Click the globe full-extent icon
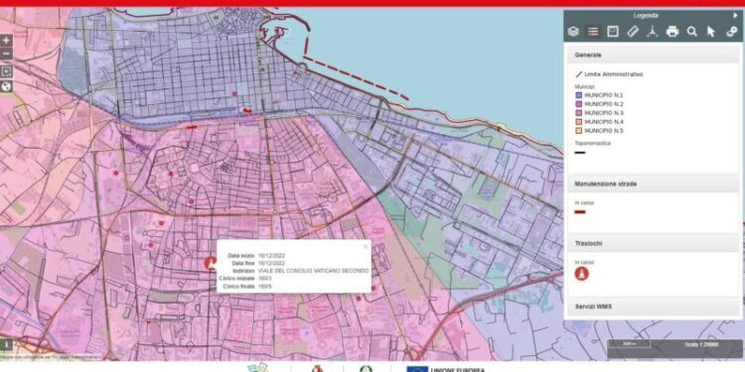The width and height of the screenshot is (745, 372). tap(6, 86)
